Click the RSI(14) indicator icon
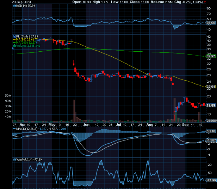This screenshot has height=189, width=217. (x=14, y=6)
